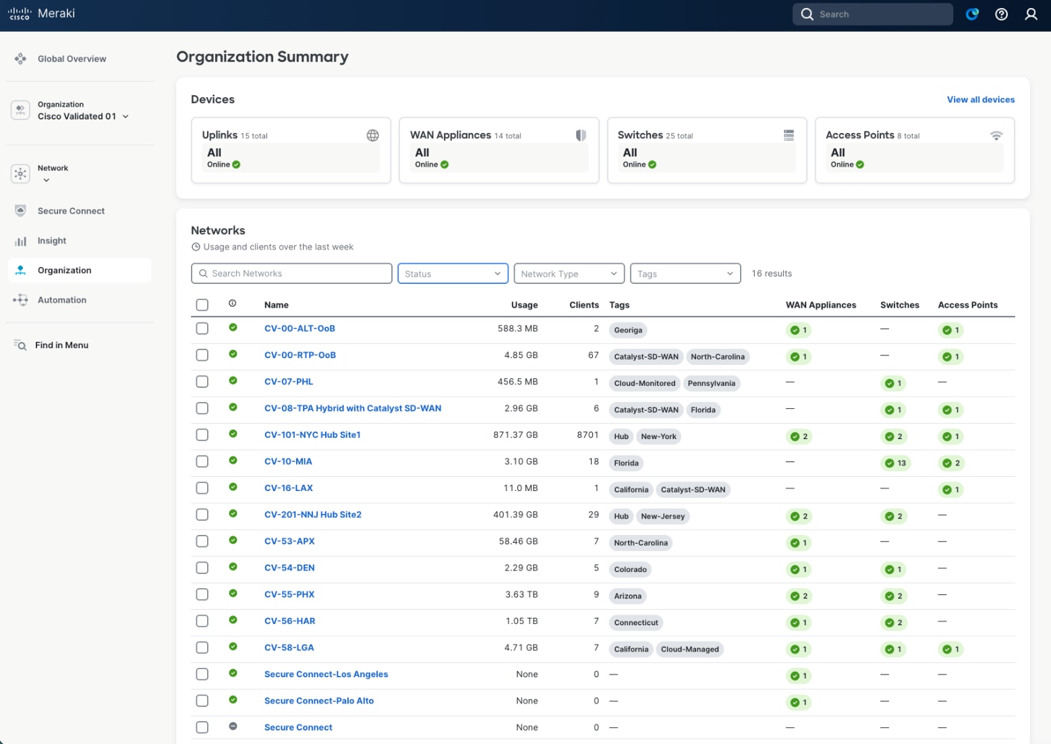Open the Secure Connect menu item
Viewport: 1051px width, 744px height.
(72, 211)
